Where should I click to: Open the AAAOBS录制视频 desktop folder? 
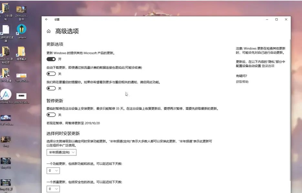[6, 55]
